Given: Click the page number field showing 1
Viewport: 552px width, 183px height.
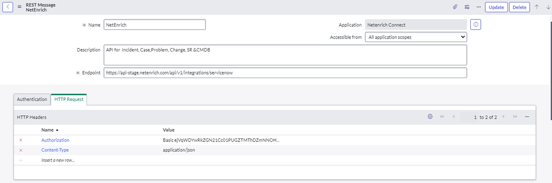Looking at the screenshot, I should coord(469,117).
